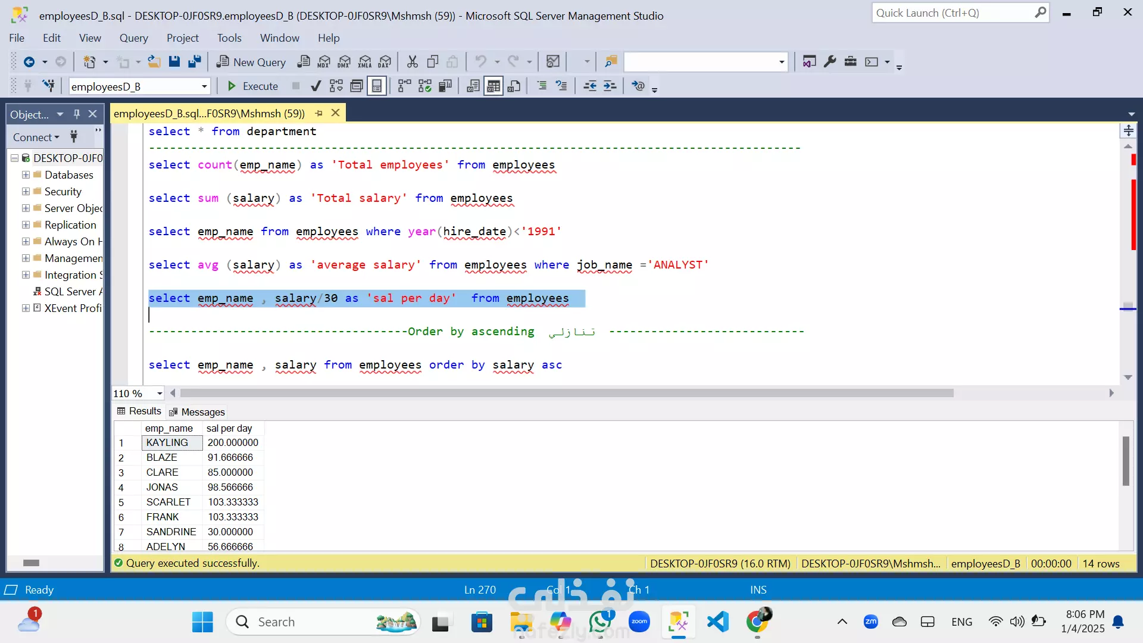1143x643 pixels.
Task: Toggle IntelliSense enabled button
Action: 377,86
